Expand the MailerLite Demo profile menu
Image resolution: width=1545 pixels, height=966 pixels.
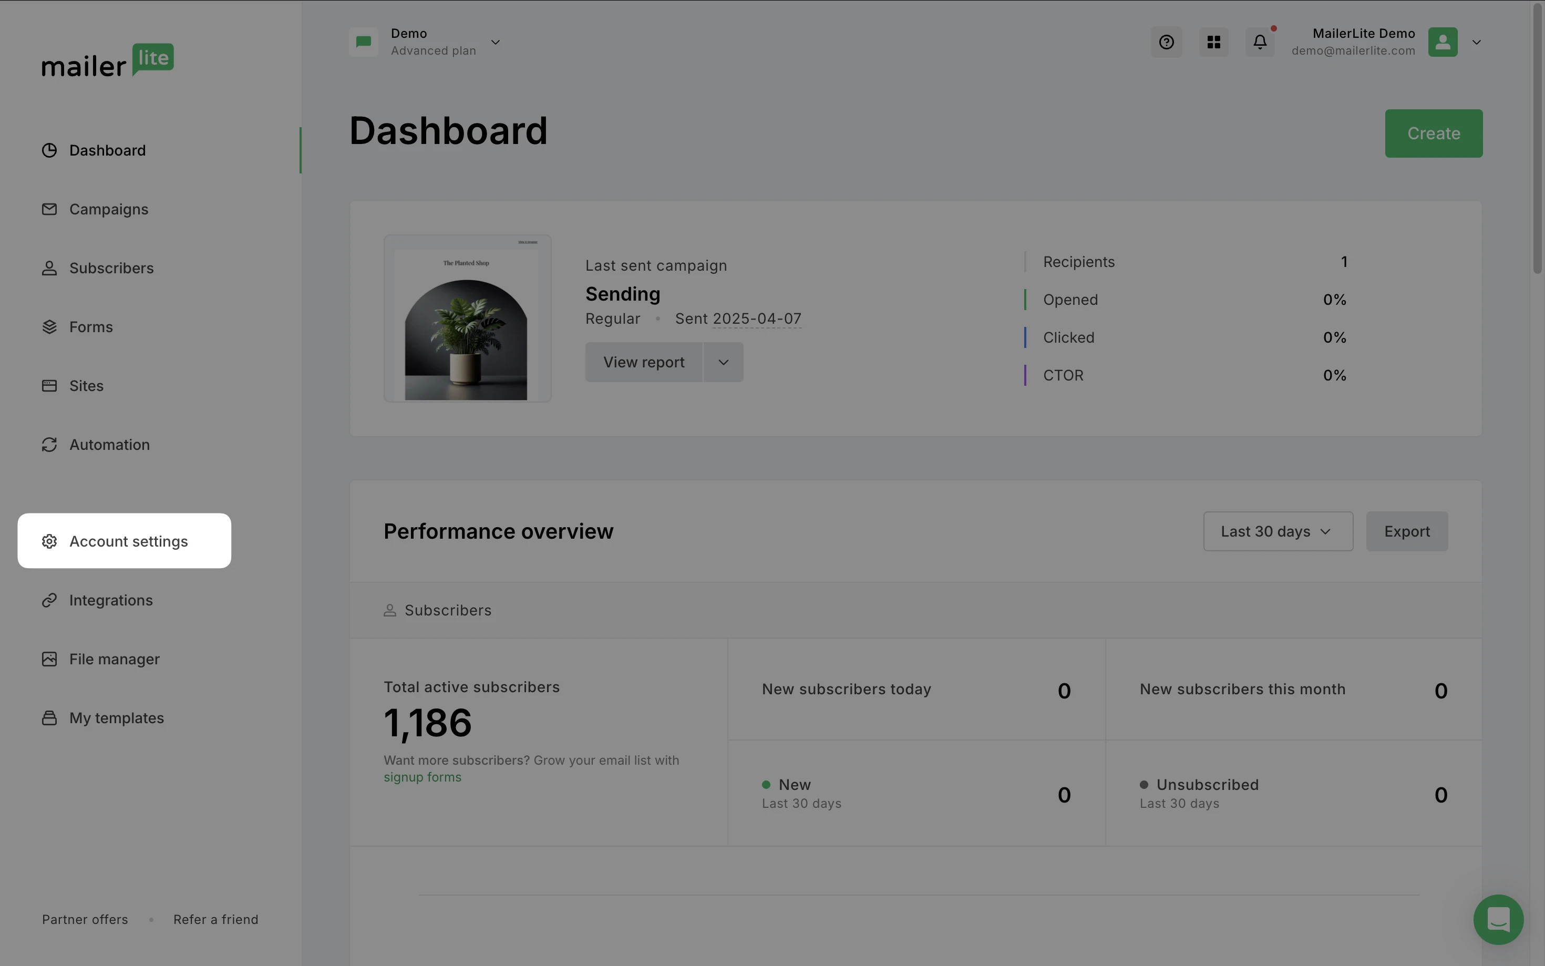click(1476, 42)
